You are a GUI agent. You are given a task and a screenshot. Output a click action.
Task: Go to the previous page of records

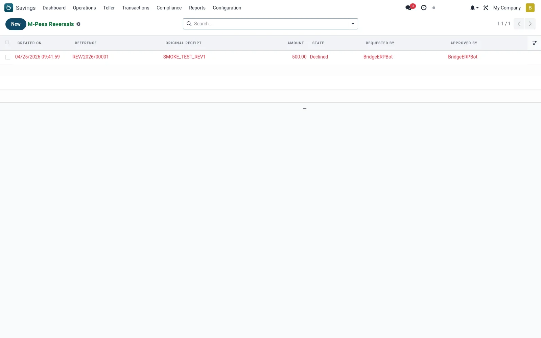tap(519, 24)
